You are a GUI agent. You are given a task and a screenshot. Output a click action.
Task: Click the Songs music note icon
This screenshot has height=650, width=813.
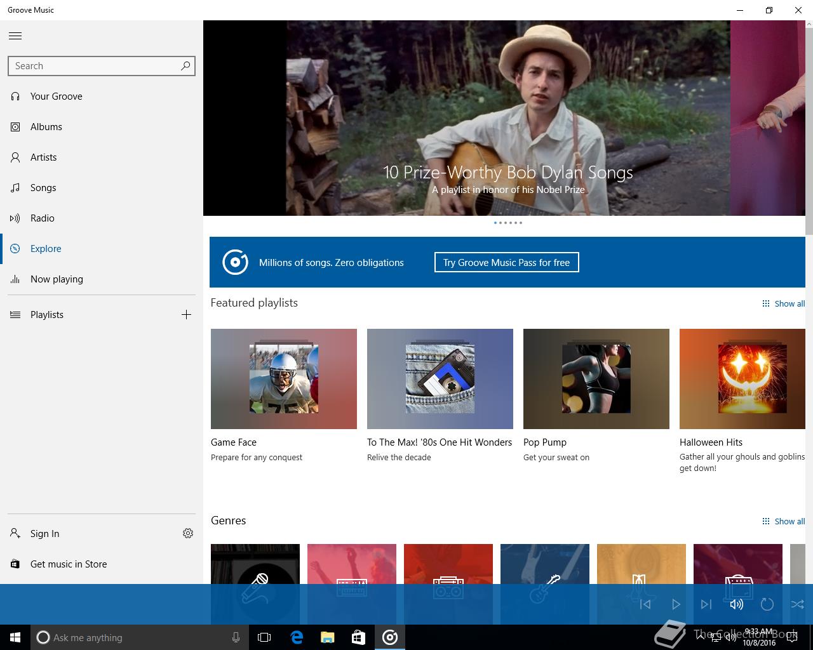15,188
